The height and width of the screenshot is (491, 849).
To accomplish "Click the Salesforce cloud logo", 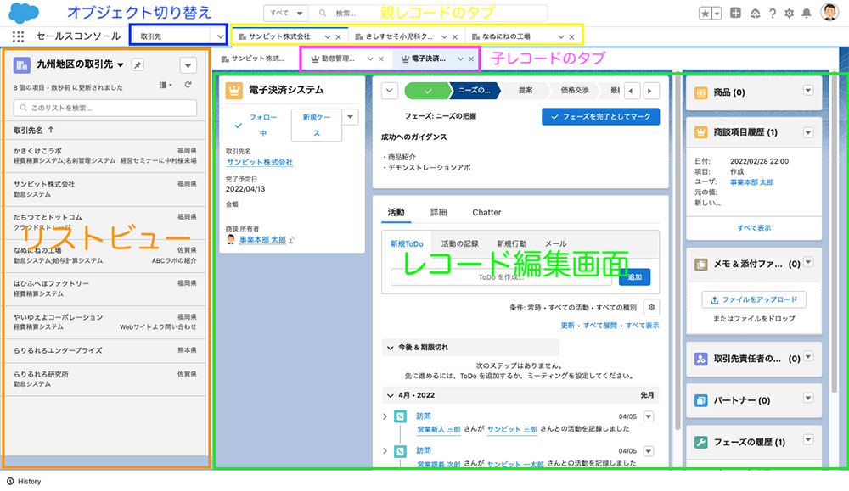I will [24, 13].
